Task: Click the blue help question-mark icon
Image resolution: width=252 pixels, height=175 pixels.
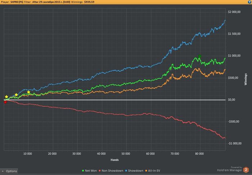Action: (249, 2)
